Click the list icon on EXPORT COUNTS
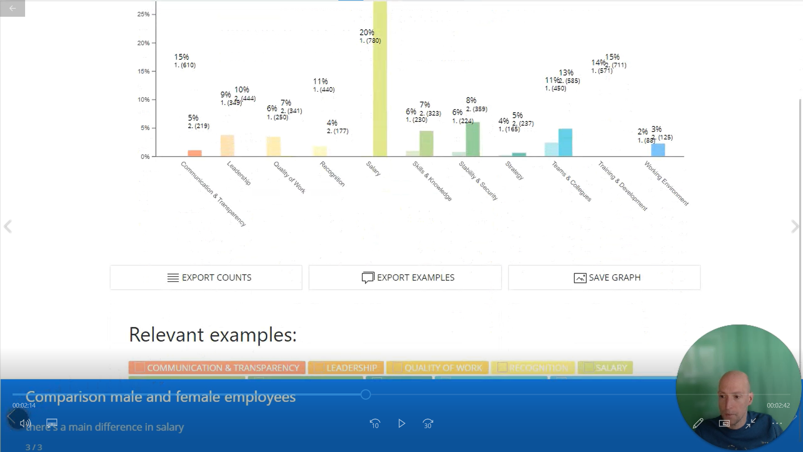The width and height of the screenshot is (803, 452). [x=173, y=277]
